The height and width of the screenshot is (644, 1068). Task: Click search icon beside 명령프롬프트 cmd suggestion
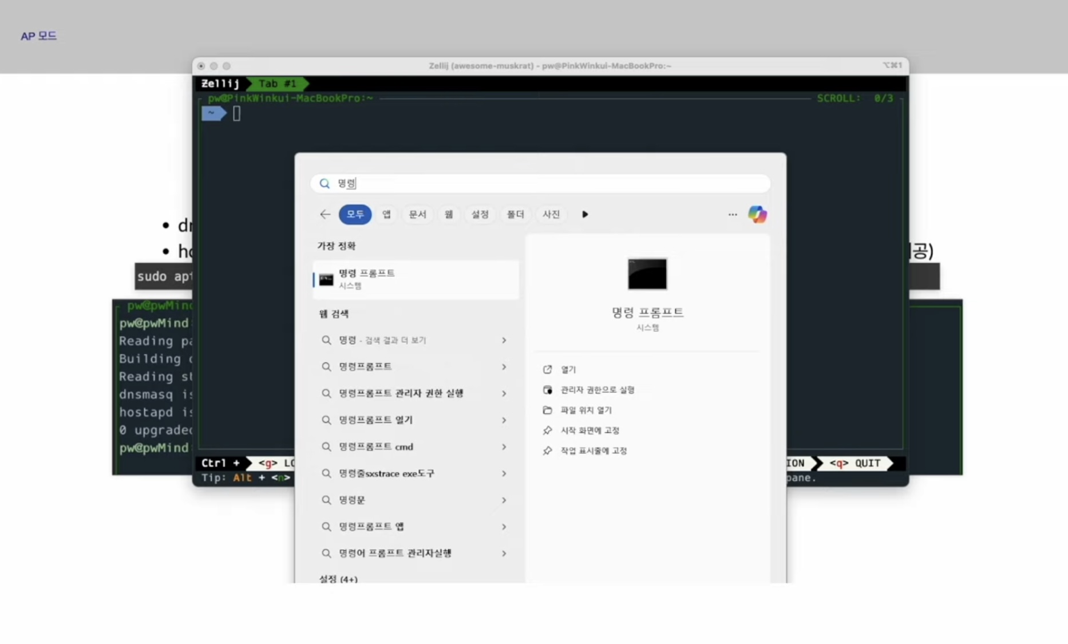[x=326, y=447]
